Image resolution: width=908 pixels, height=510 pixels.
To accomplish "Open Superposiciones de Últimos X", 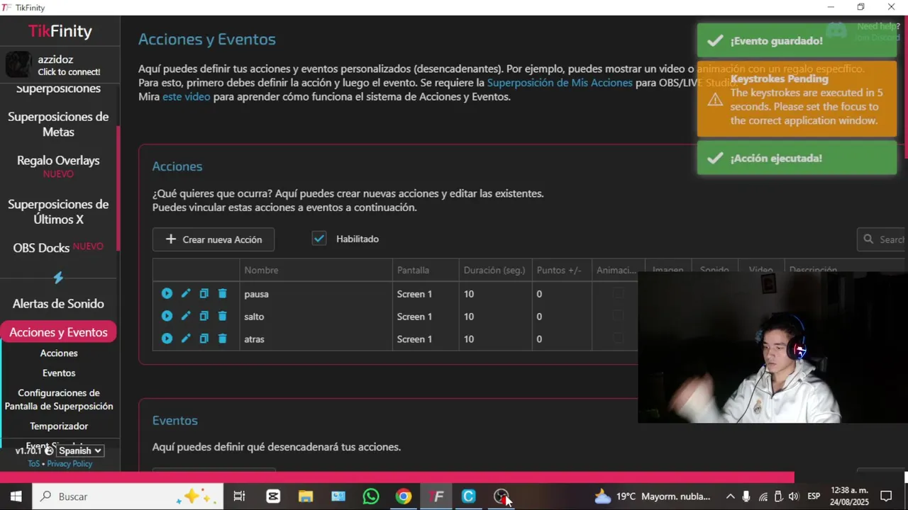I will pos(58,212).
